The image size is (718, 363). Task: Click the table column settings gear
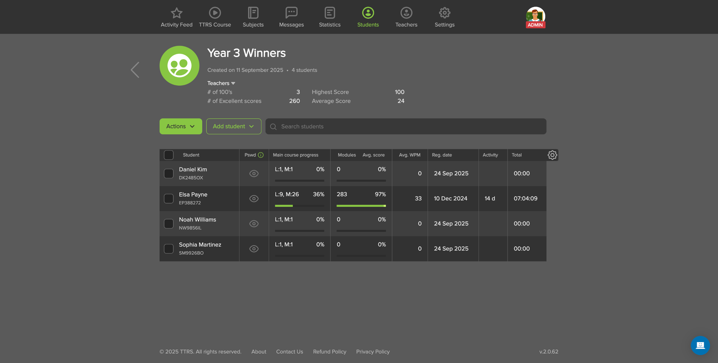pos(552,155)
